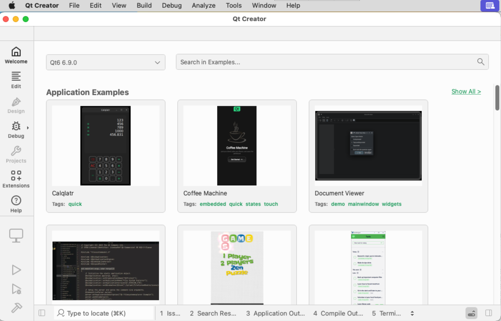501x321 pixels.
Task: Open the Help menu in menu bar
Action: tap(293, 6)
